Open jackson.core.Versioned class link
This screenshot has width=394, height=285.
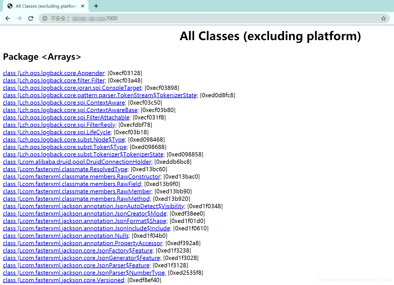click(64, 280)
